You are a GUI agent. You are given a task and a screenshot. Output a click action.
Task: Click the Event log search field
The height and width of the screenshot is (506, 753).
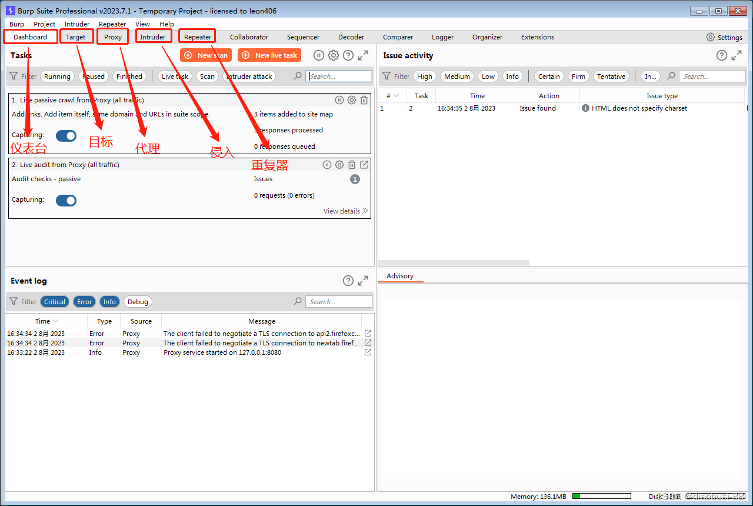coord(339,302)
